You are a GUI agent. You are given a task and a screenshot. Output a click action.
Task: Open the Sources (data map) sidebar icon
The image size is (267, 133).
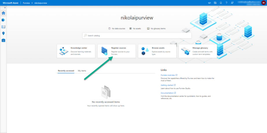pos(3,20)
